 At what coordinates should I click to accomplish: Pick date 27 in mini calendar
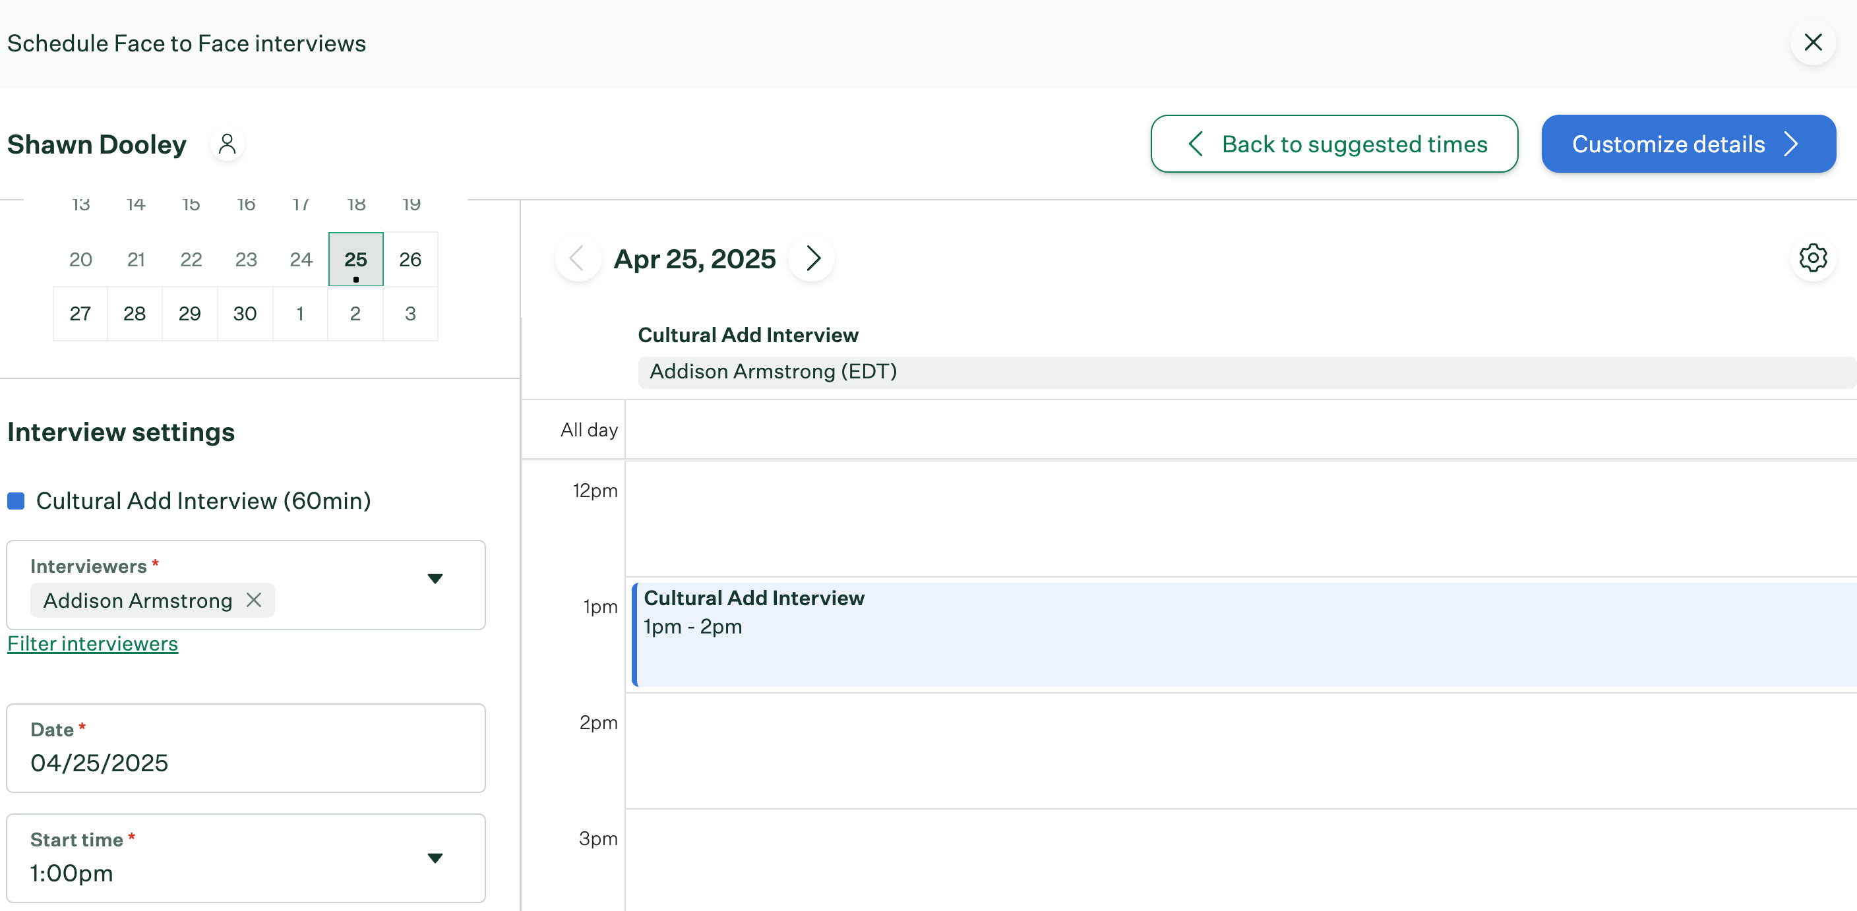80,314
